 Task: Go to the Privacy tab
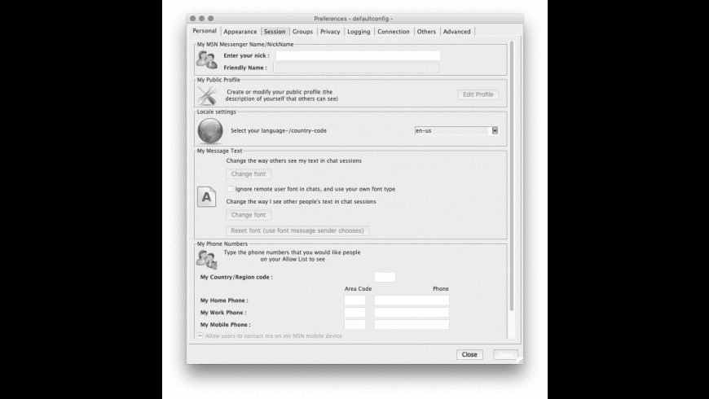[x=330, y=32]
